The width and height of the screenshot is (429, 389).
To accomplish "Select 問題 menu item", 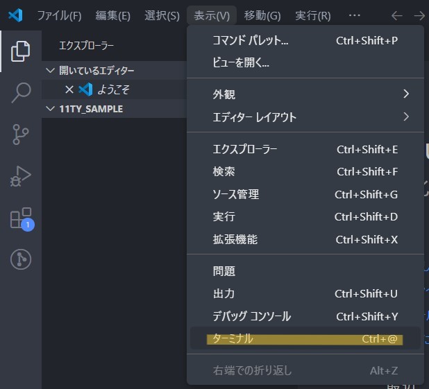I will 305,271.
